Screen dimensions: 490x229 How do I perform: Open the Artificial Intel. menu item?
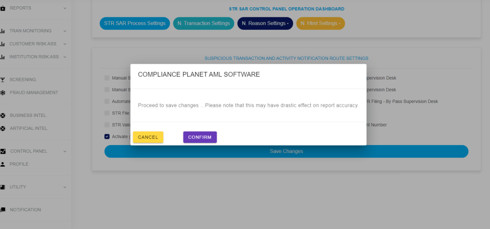(x=29, y=128)
